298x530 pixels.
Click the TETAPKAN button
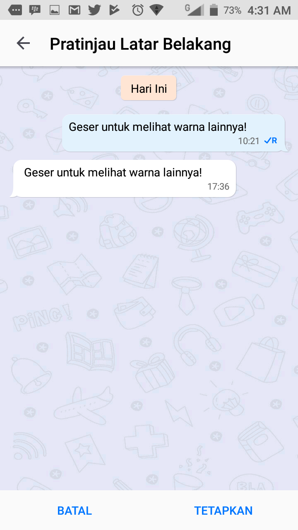[x=223, y=511]
